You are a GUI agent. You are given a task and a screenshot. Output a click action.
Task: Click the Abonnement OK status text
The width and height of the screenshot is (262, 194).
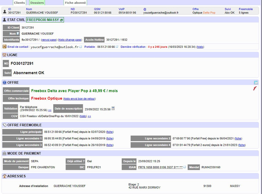pos(29,73)
